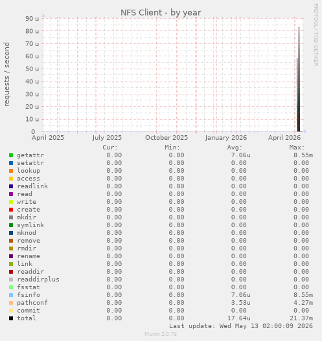Viewport: 322px width, 341px height.
Task: Click the readlink dark blue legend swatch
Action: (x=11, y=186)
